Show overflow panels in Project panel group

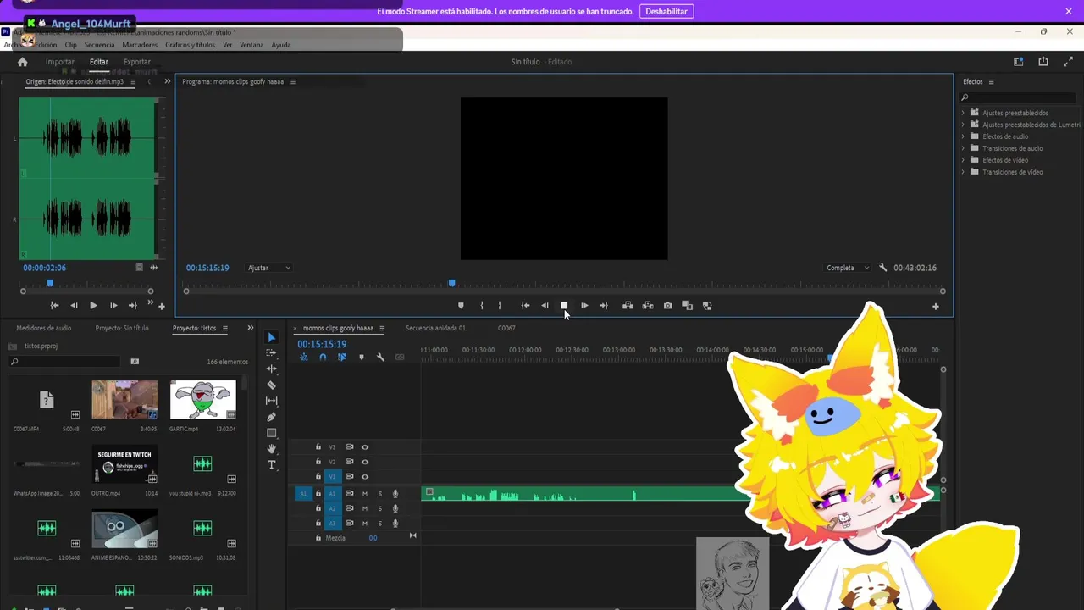click(250, 328)
